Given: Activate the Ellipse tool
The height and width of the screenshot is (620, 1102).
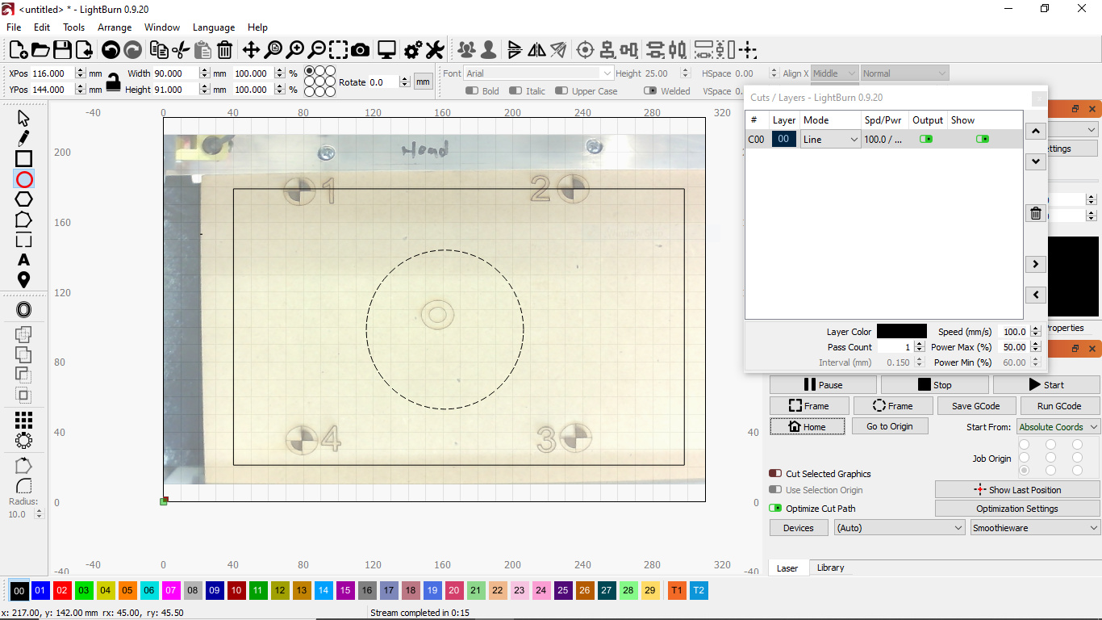Looking at the screenshot, I should (23, 178).
